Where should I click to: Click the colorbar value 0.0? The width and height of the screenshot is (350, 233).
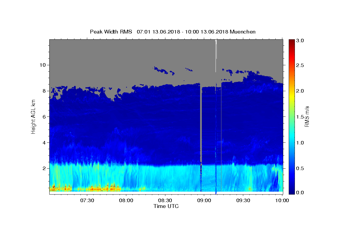[300, 193]
